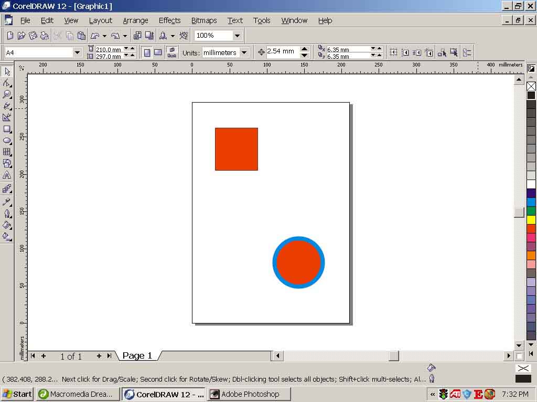Select the Ellipse tool
Screen dimensions: 537x402
tap(7, 140)
